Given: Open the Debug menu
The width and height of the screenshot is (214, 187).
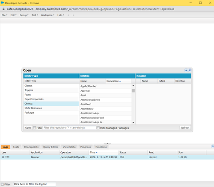Looking at the screenshot, I should coord(24,15).
